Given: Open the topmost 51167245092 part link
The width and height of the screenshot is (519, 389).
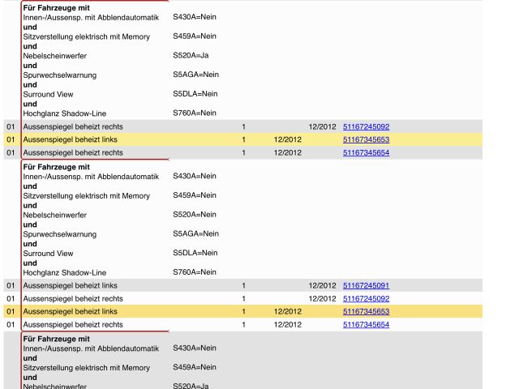Looking at the screenshot, I should coord(366,127).
